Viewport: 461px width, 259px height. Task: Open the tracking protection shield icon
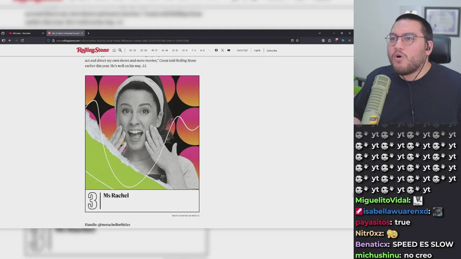[49, 41]
